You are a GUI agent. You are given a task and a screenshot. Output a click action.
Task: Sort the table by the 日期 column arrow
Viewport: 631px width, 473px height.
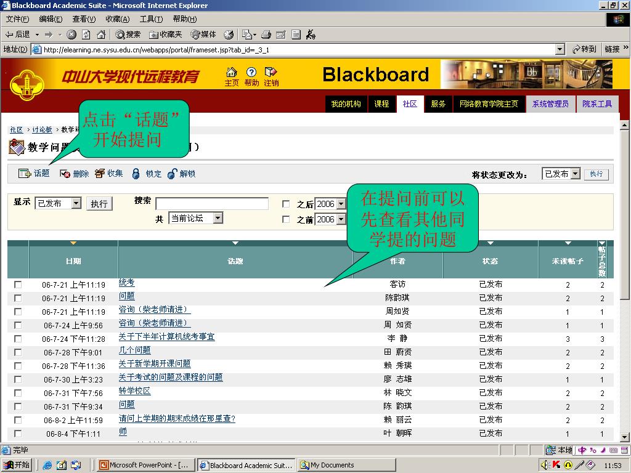(73, 243)
